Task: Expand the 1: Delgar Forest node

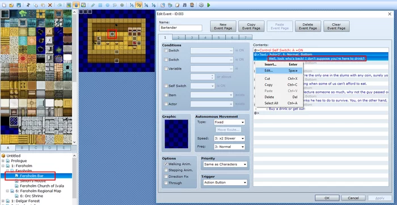Action: click(x=3, y=201)
